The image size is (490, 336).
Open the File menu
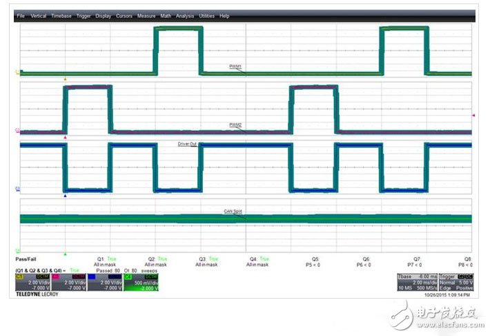coord(21,15)
